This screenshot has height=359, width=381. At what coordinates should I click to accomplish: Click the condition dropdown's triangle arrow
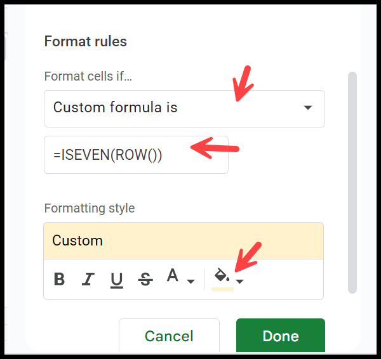(308, 108)
